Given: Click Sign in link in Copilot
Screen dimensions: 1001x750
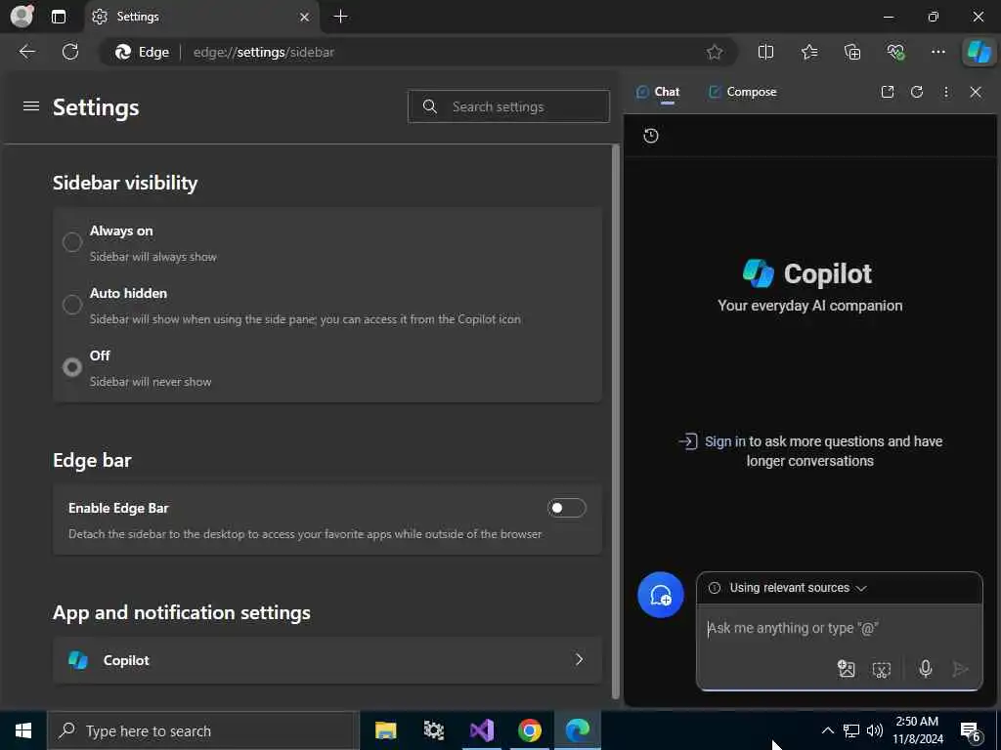Looking at the screenshot, I should (724, 441).
